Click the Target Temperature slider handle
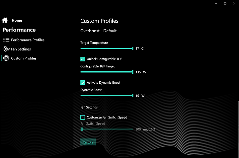Viewport: 239px width, 158px height. [x=132, y=48]
